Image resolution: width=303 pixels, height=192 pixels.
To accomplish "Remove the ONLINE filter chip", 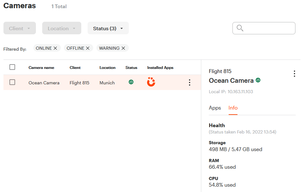I will click(x=55, y=48).
